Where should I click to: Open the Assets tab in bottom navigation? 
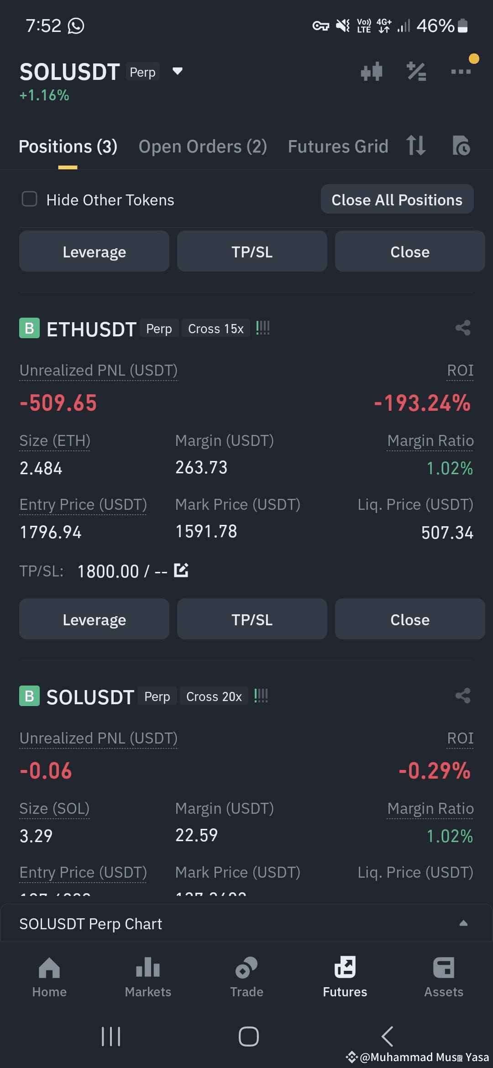(x=444, y=977)
